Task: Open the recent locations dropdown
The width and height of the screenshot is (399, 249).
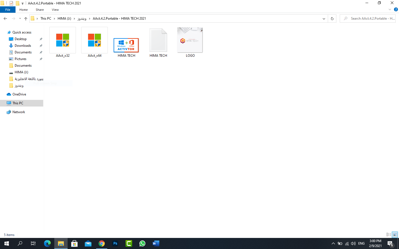Action: click(x=20, y=19)
